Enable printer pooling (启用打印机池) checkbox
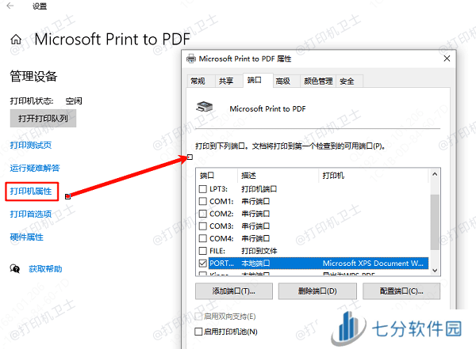Screen dimensions: 476x349 click(198, 332)
